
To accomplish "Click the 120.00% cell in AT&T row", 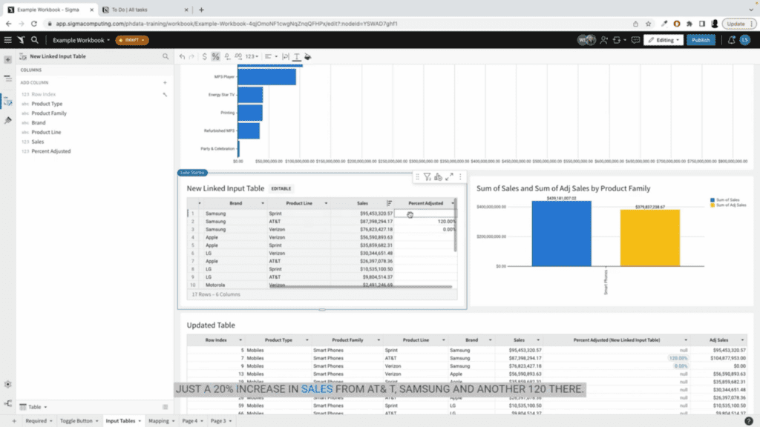I will tap(425, 222).
